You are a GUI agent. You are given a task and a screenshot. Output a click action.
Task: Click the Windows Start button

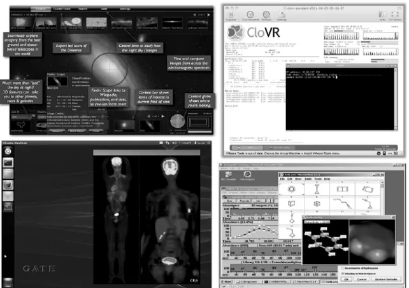pos(227,282)
